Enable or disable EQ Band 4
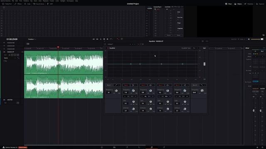 (x=160, y=85)
